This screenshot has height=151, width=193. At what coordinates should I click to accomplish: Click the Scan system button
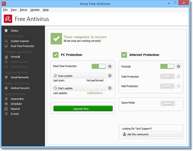79,76
